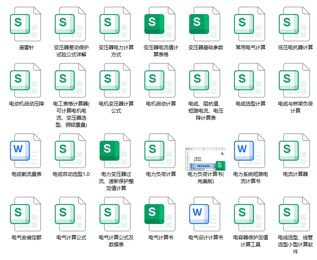The height and width of the screenshot is (260, 317).
Task: Click the label text 常用电气计算
Action: click(x=251, y=48)
